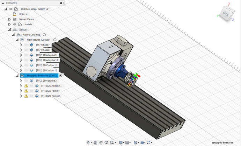The width and height of the screenshot is (241, 146).
Task: Click the Setups folder icon
Action: tap(14, 29)
